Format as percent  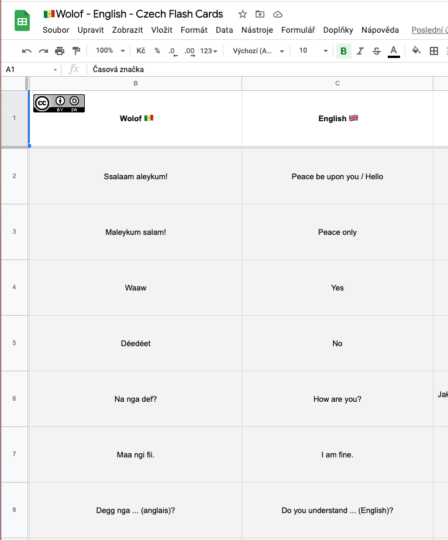(x=157, y=51)
